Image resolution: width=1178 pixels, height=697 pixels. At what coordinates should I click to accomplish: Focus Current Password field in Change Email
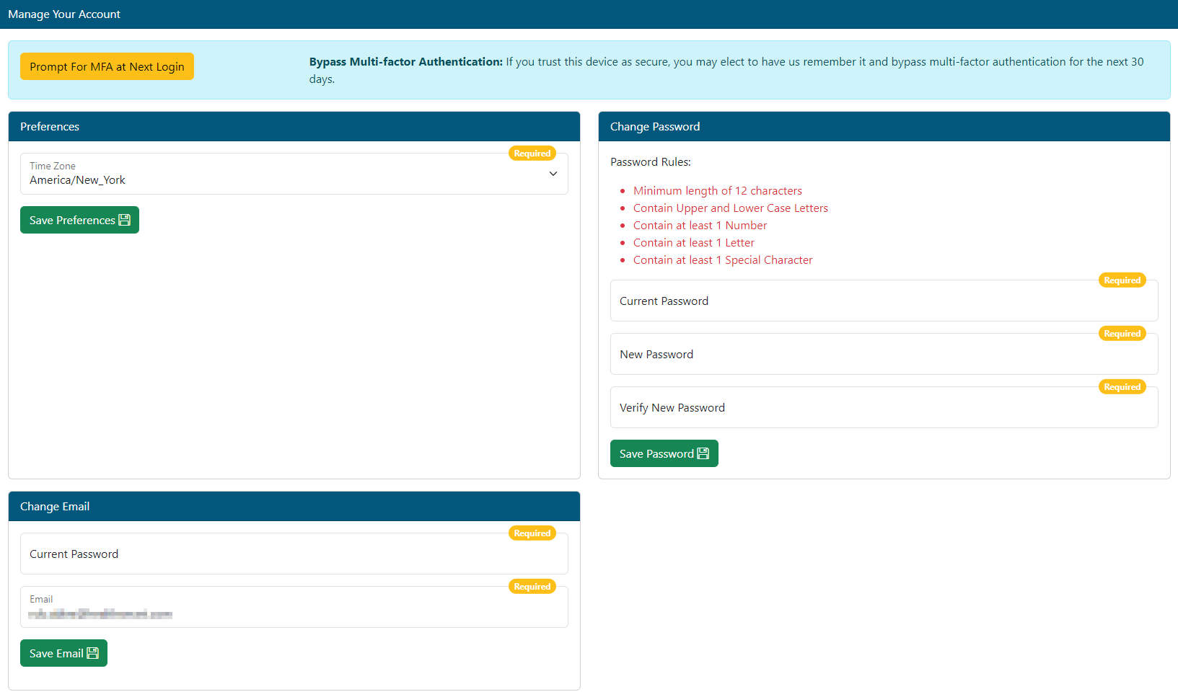(x=294, y=554)
